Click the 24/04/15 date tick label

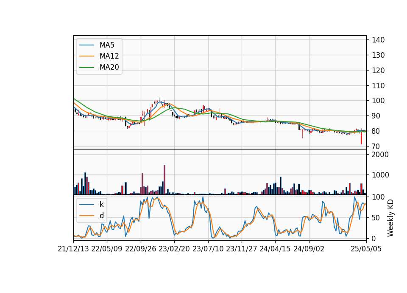[275, 249]
